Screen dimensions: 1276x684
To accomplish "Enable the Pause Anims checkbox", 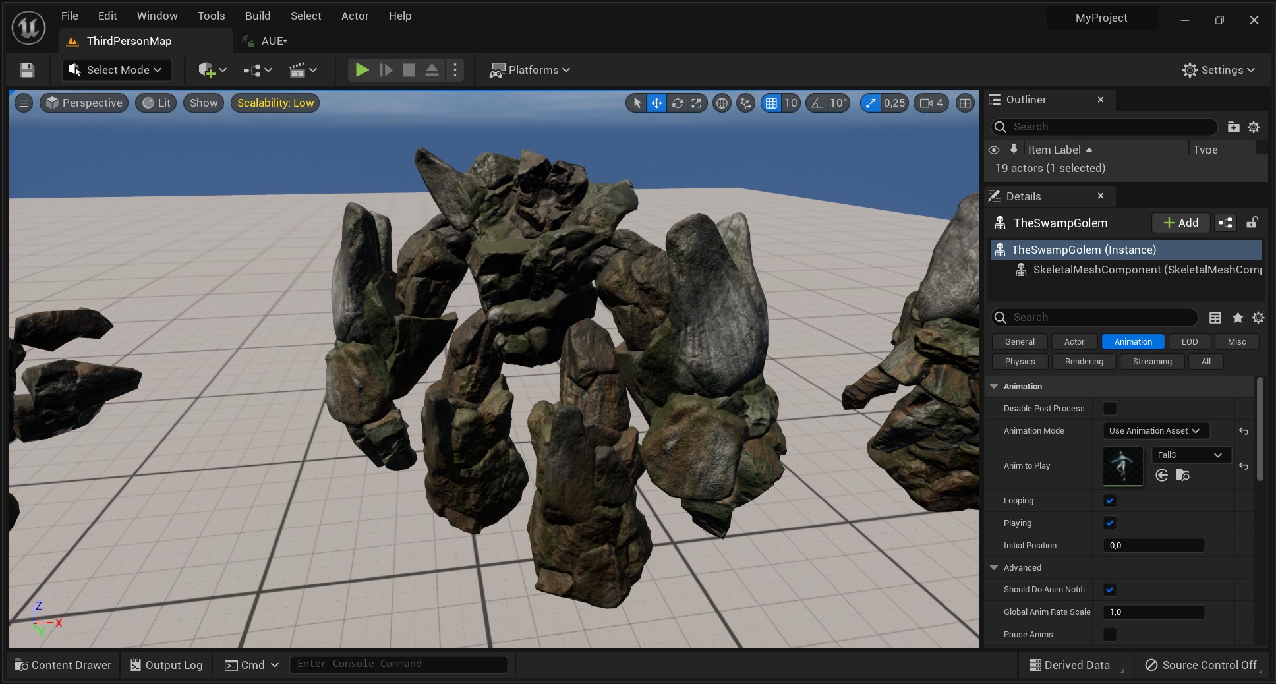I will point(1110,635).
